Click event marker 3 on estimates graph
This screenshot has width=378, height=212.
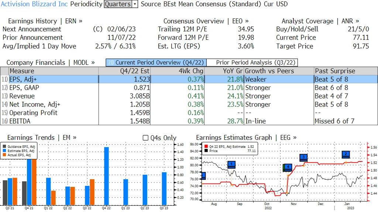303,157
